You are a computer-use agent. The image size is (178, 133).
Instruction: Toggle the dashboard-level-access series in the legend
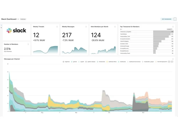[134, 62]
